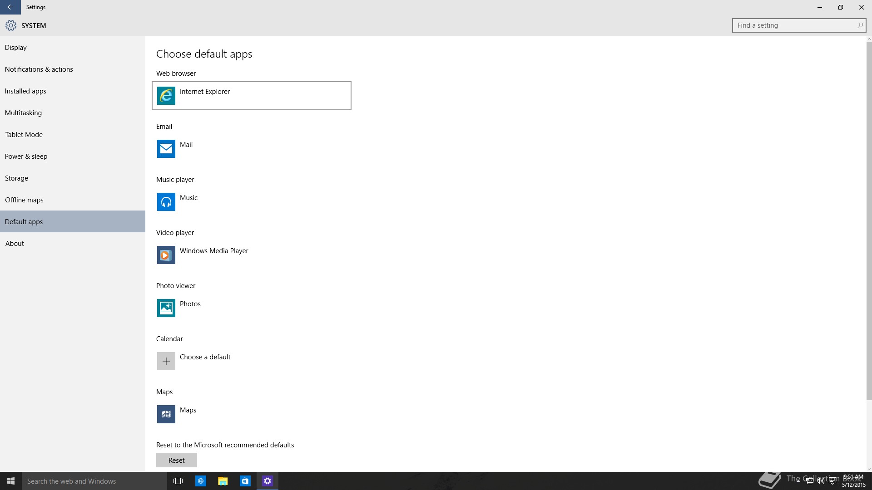Click Reset to Microsoft defaults button
872x490 pixels.
[x=177, y=460]
